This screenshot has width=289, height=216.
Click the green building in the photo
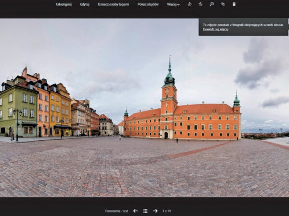tap(18, 108)
